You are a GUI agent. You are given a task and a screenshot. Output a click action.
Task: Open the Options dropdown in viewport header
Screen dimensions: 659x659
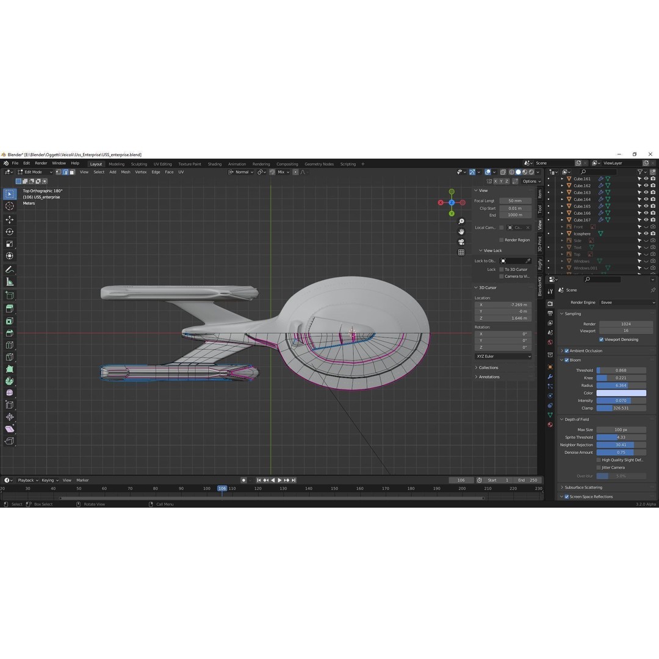(x=531, y=182)
